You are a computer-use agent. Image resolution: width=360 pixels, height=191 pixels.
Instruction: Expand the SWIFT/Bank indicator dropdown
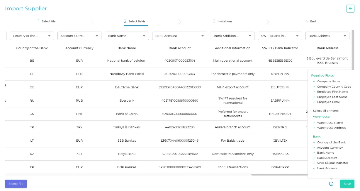tap(280, 36)
